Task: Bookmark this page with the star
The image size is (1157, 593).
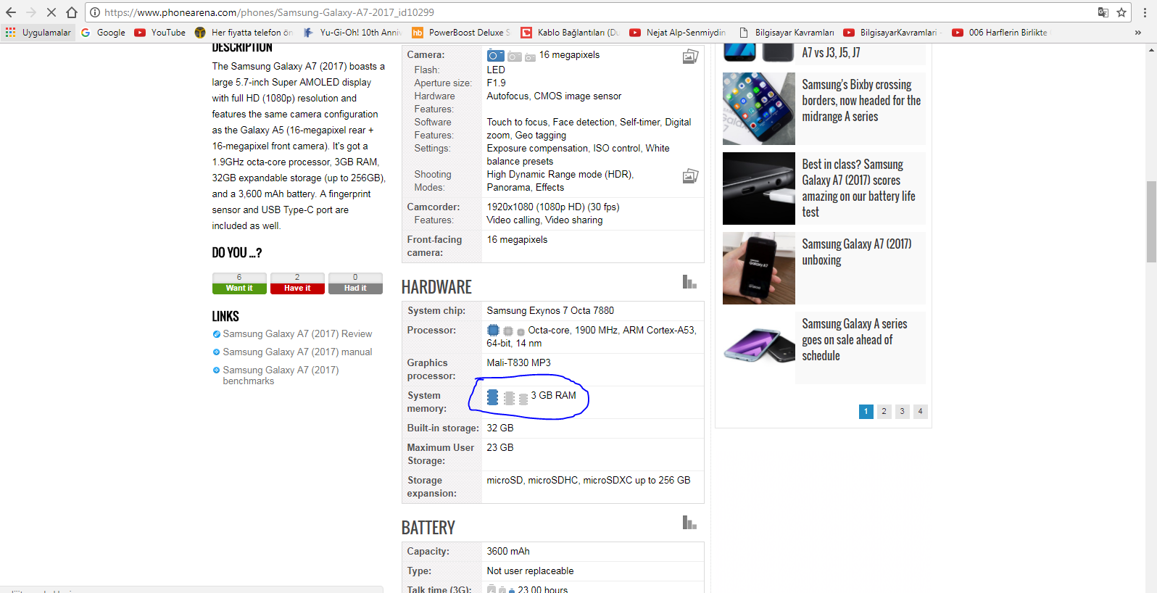Action: click(1121, 12)
